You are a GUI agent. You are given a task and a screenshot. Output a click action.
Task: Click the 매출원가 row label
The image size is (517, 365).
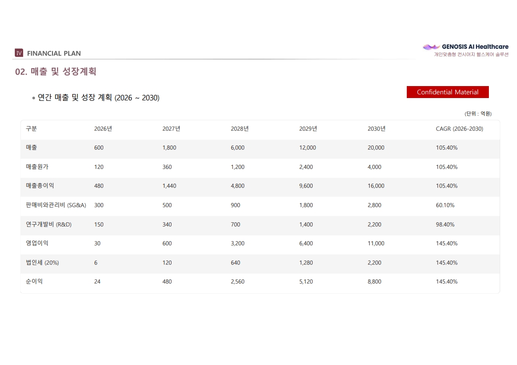37,167
